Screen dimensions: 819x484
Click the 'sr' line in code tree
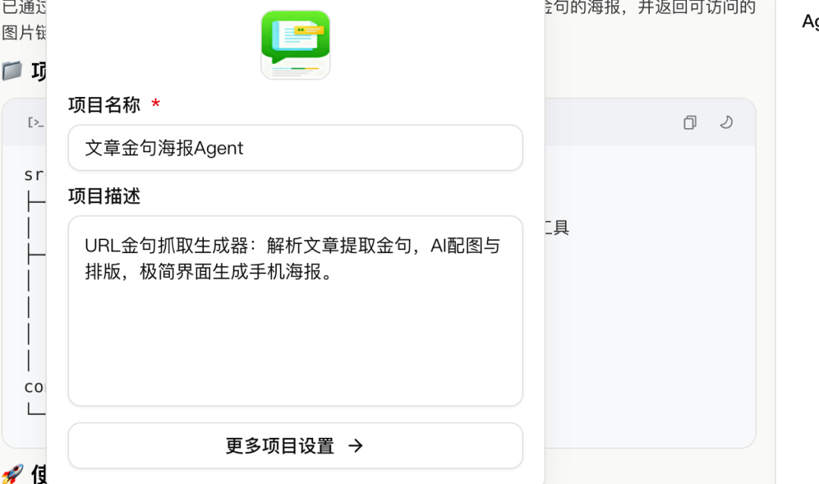pyautogui.click(x=35, y=175)
